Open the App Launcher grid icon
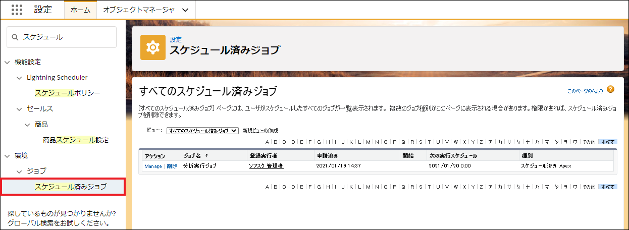 point(17,10)
